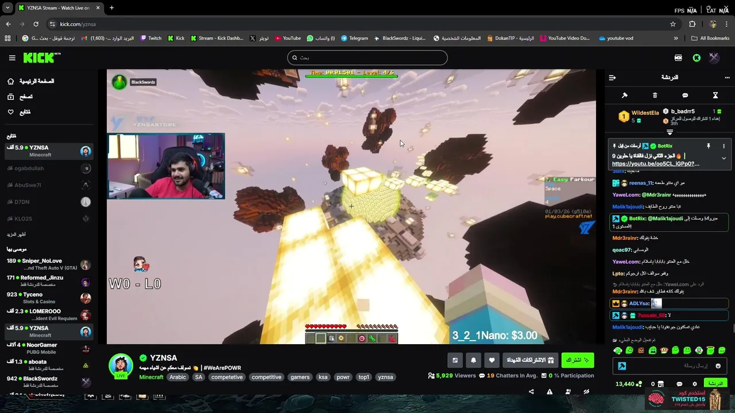Image resolution: width=735 pixels, height=413 pixels.
Task: Share the stream via share icon
Action: (x=531, y=392)
